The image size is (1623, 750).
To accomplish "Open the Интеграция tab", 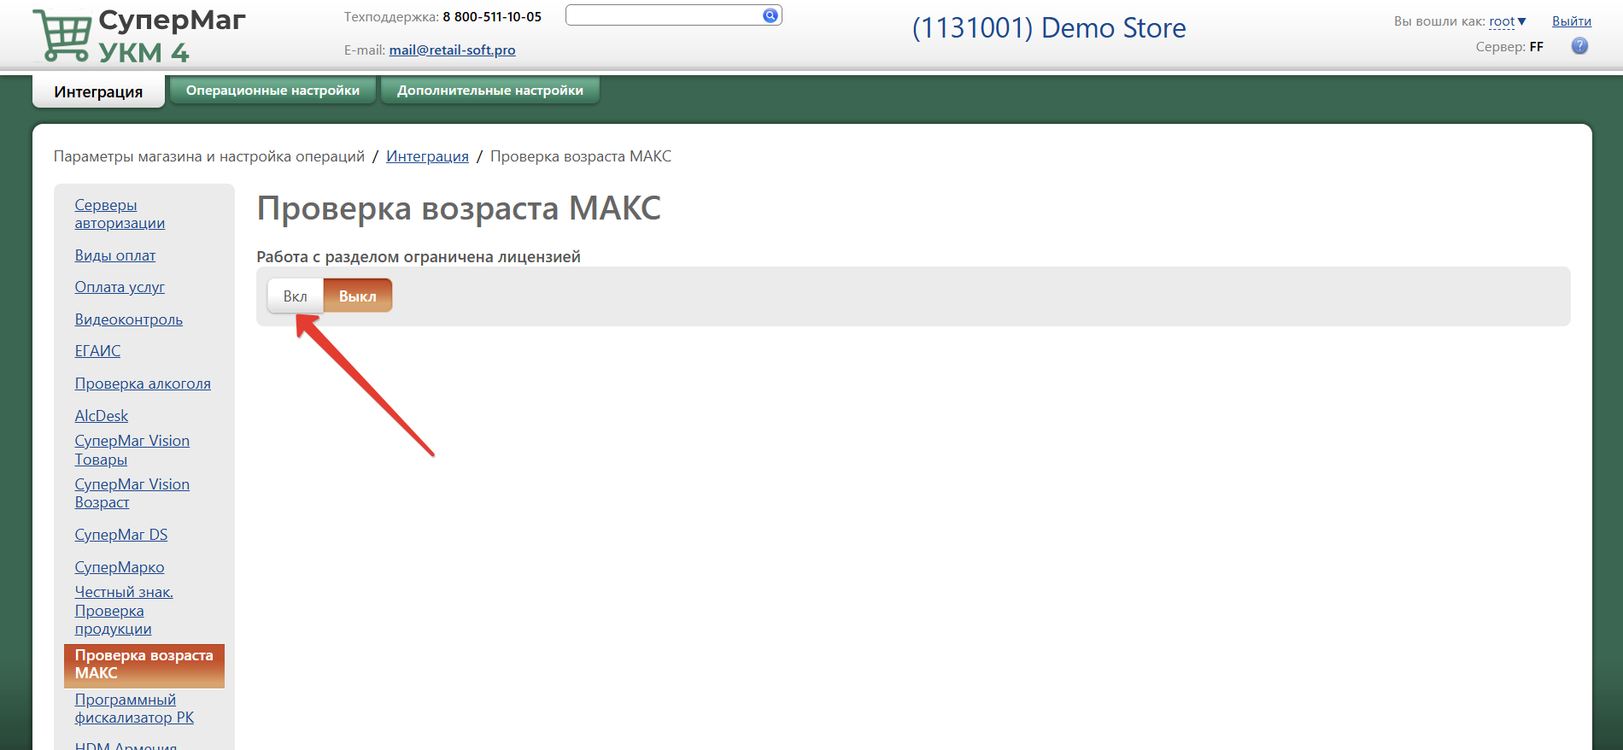I will pos(98,91).
